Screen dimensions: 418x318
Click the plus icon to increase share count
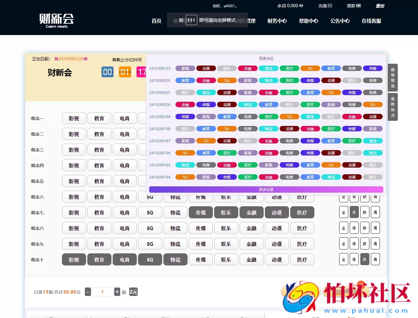click(117, 292)
